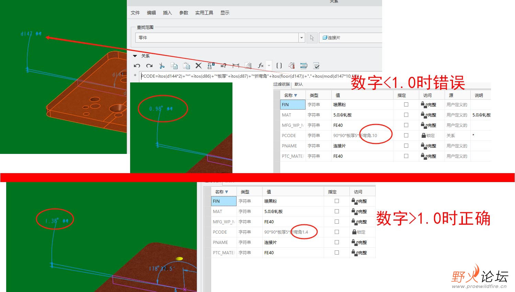Evaluate an expression with the =? icon
The width and height of the screenshot is (515, 292).
click(x=223, y=66)
